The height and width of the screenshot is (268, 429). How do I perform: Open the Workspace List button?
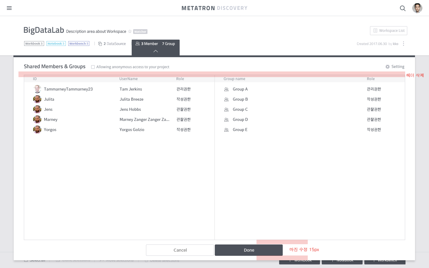[388, 31]
